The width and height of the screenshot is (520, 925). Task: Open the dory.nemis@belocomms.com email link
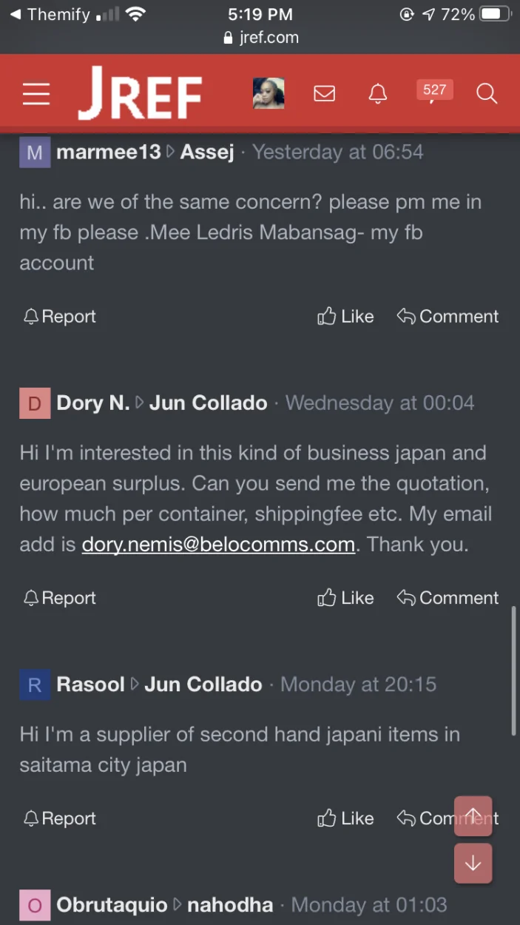[218, 545]
